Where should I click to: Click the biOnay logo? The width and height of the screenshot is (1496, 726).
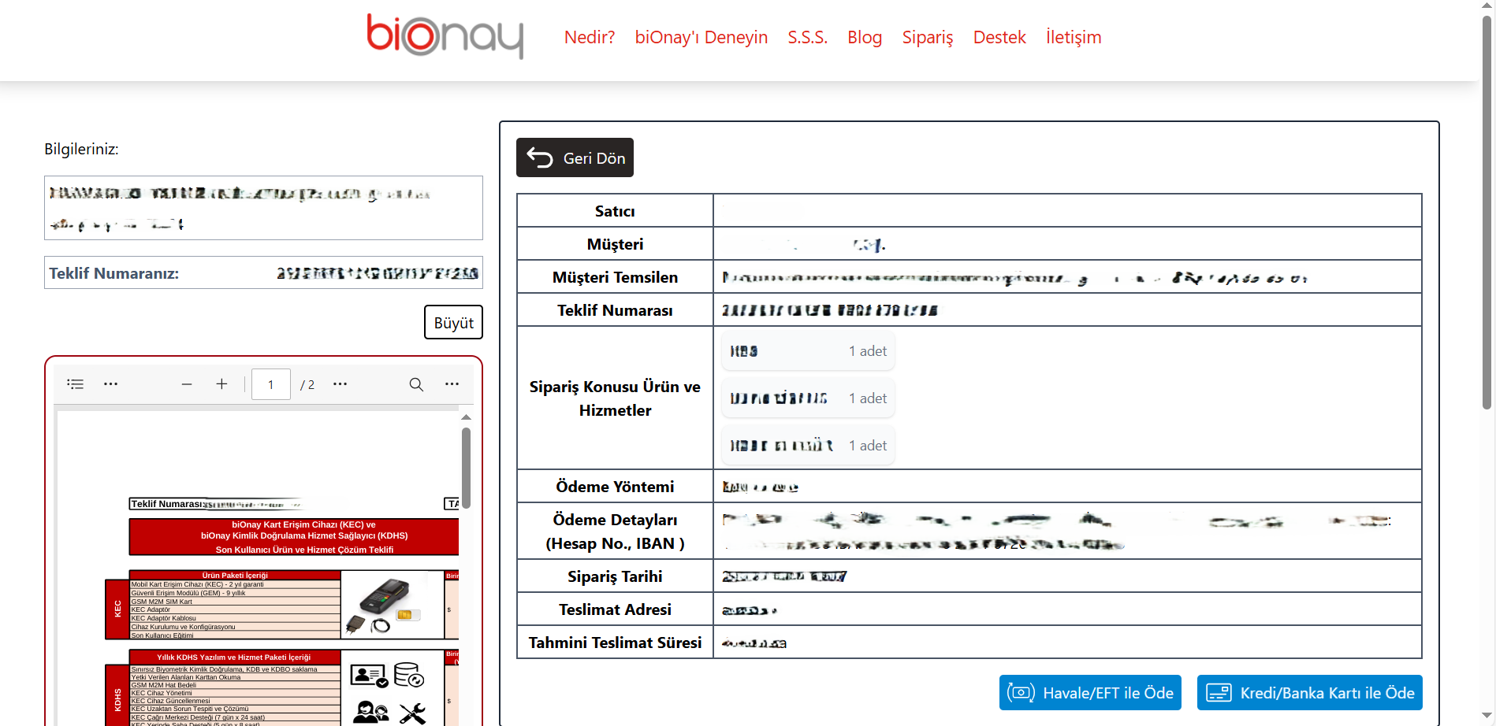(x=445, y=36)
